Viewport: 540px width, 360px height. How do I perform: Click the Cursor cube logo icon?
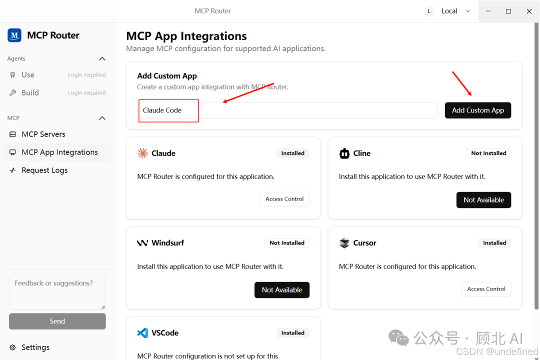[344, 243]
